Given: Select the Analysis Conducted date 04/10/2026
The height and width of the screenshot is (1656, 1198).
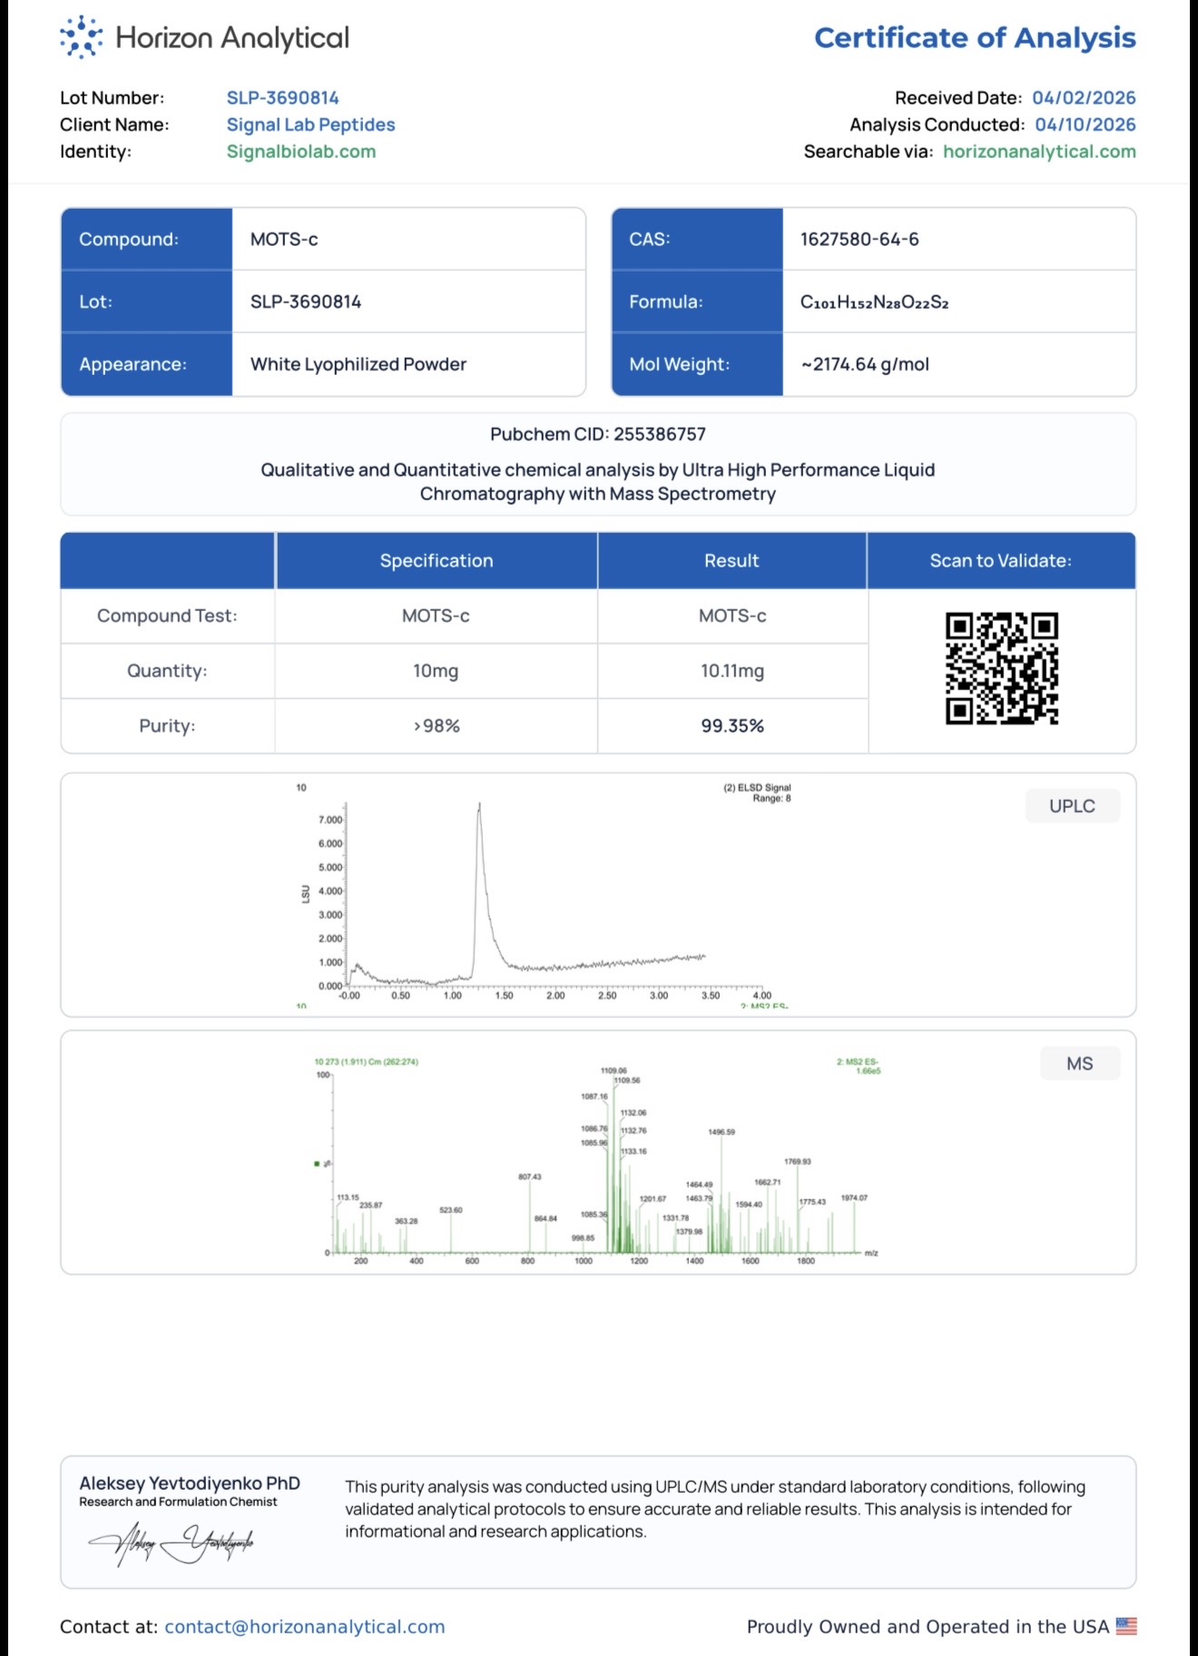Looking at the screenshot, I should click(x=1085, y=124).
